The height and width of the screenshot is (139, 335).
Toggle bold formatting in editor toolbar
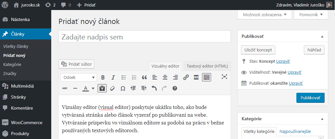coord(103,77)
